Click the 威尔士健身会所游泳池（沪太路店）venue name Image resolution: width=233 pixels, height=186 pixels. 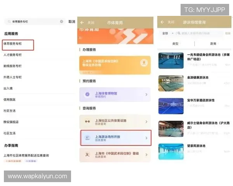pyautogui.click(x=208, y=125)
